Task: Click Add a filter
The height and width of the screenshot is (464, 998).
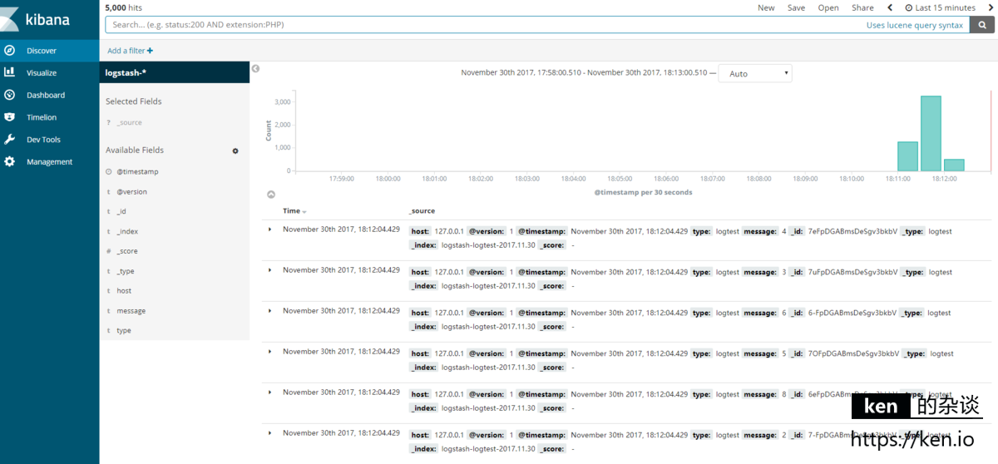Action: click(x=130, y=51)
